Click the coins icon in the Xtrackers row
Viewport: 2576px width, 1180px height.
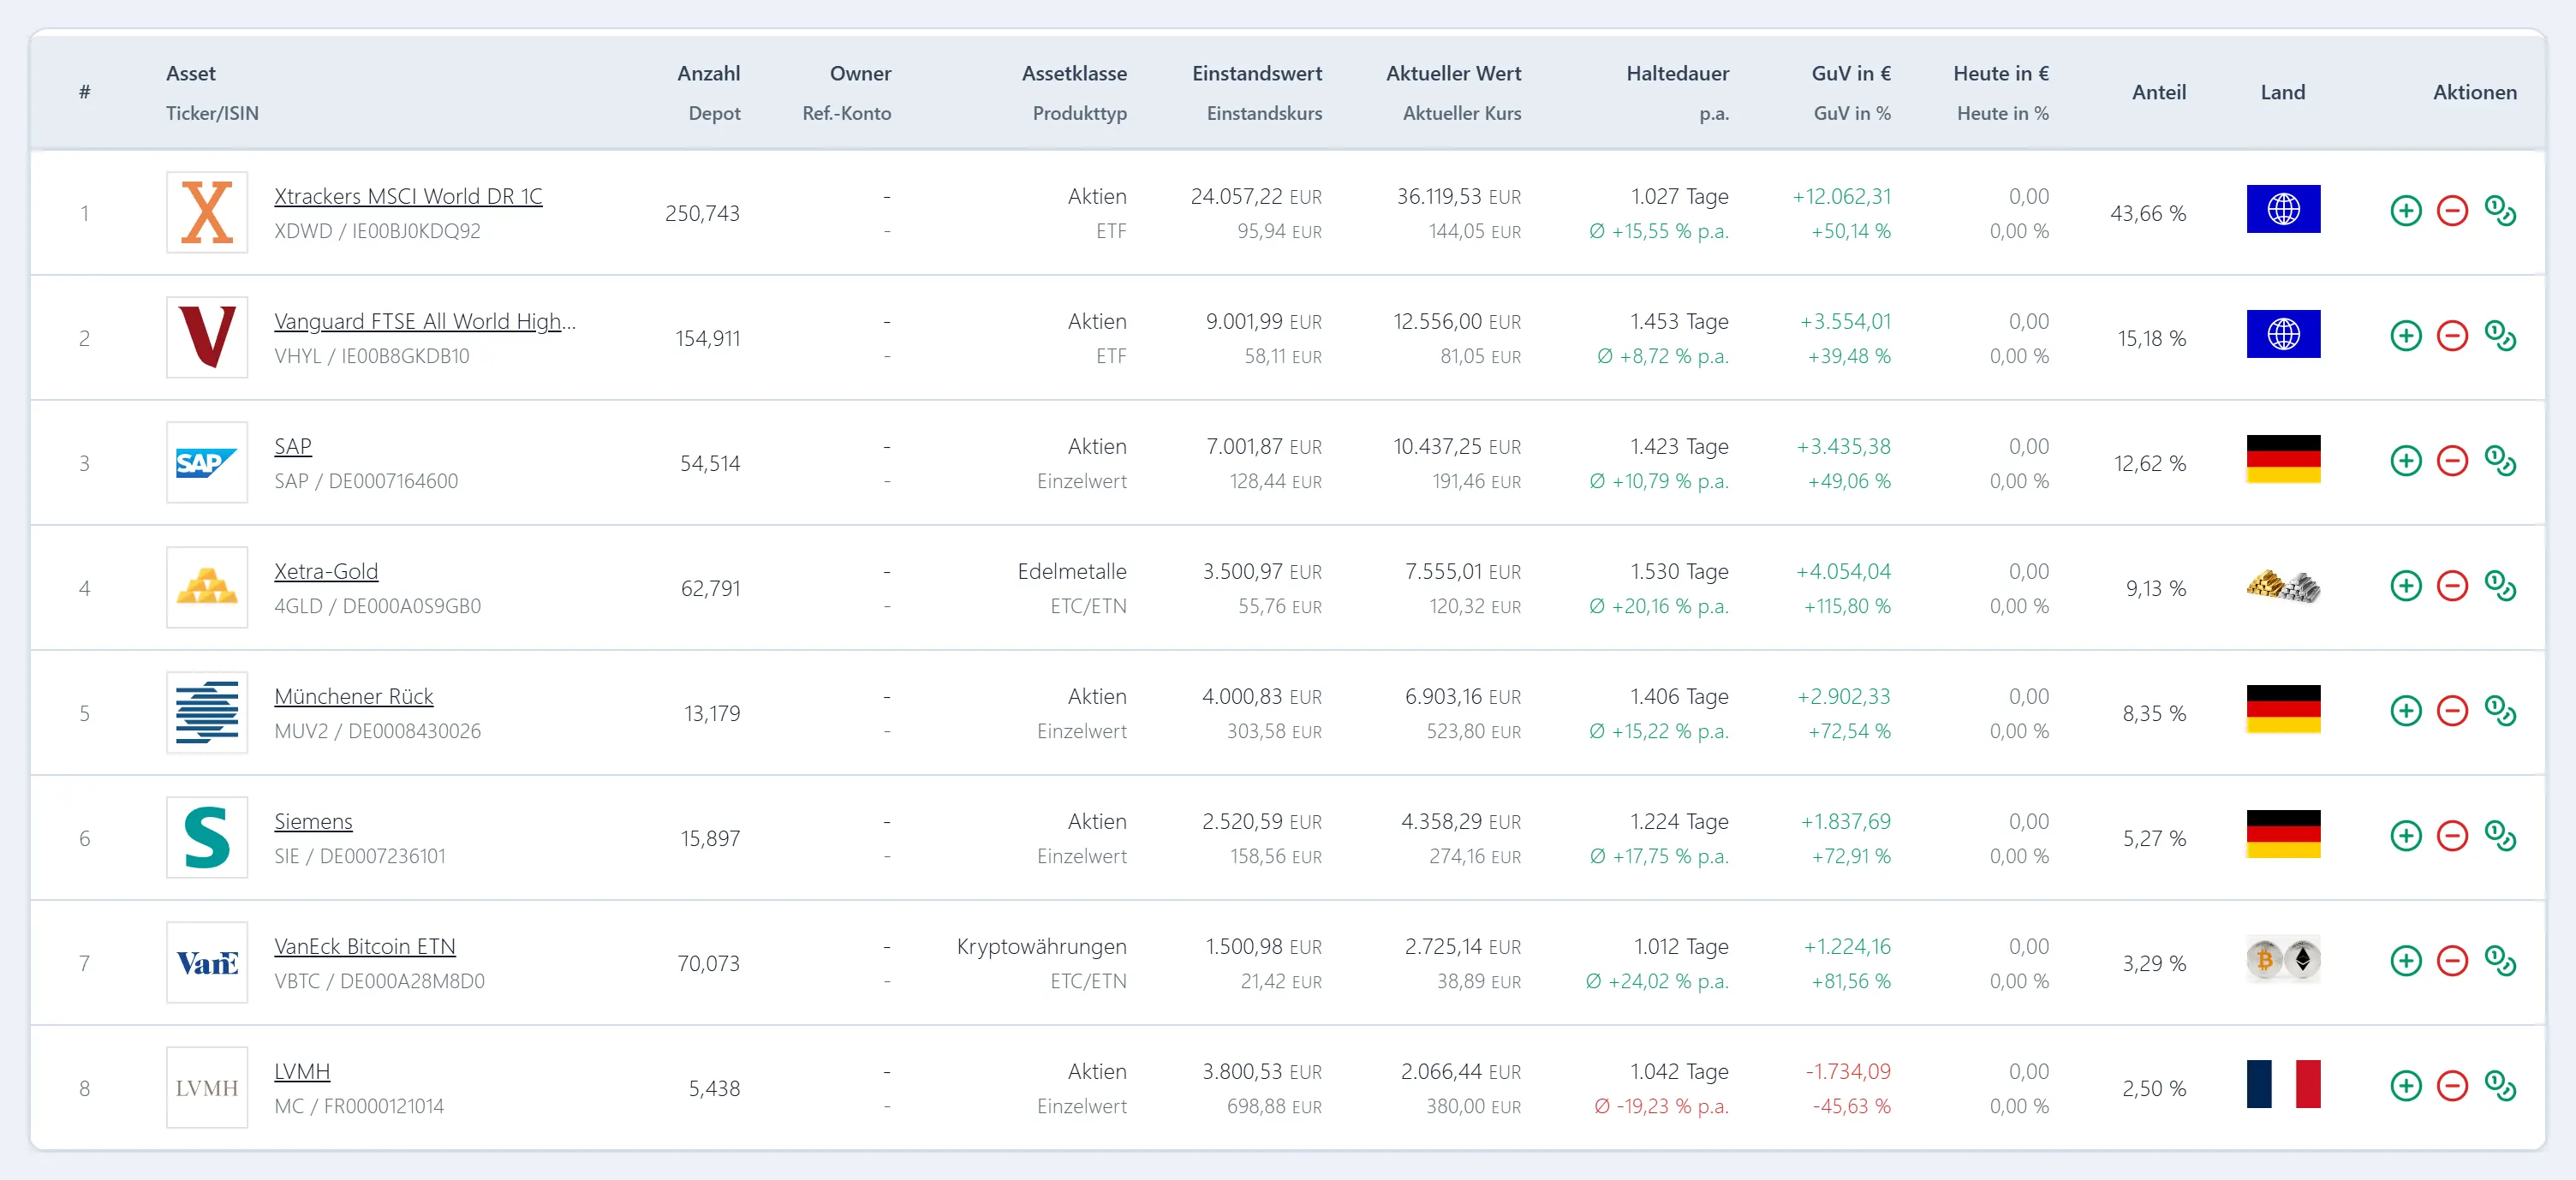[2500, 211]
